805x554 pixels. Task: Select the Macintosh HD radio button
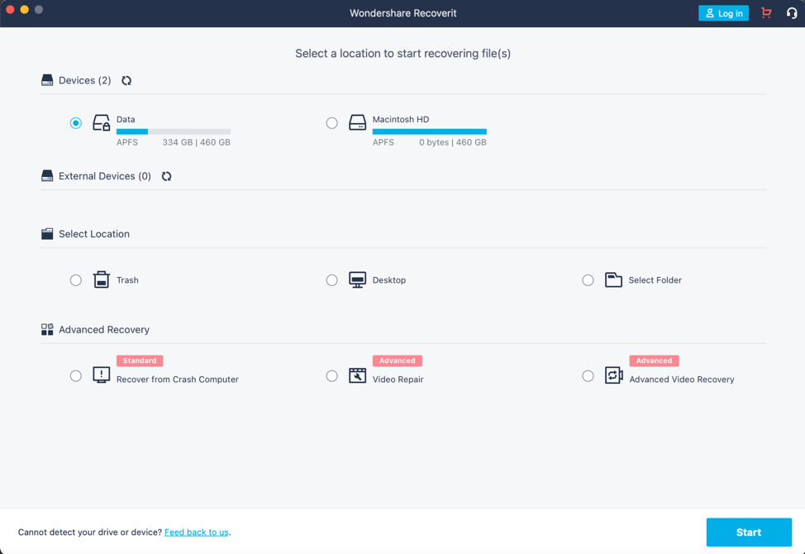coord(331,123)
